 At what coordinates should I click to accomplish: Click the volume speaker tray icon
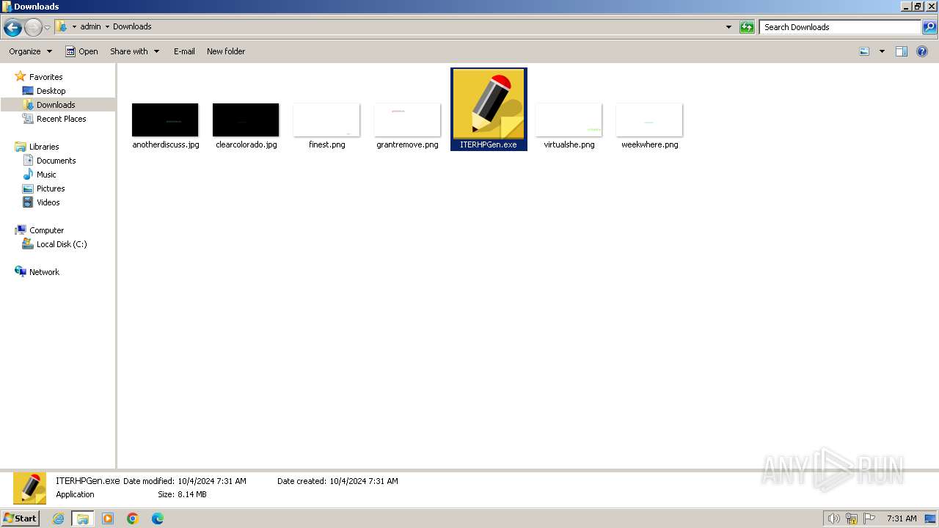[x=833, y=518]
